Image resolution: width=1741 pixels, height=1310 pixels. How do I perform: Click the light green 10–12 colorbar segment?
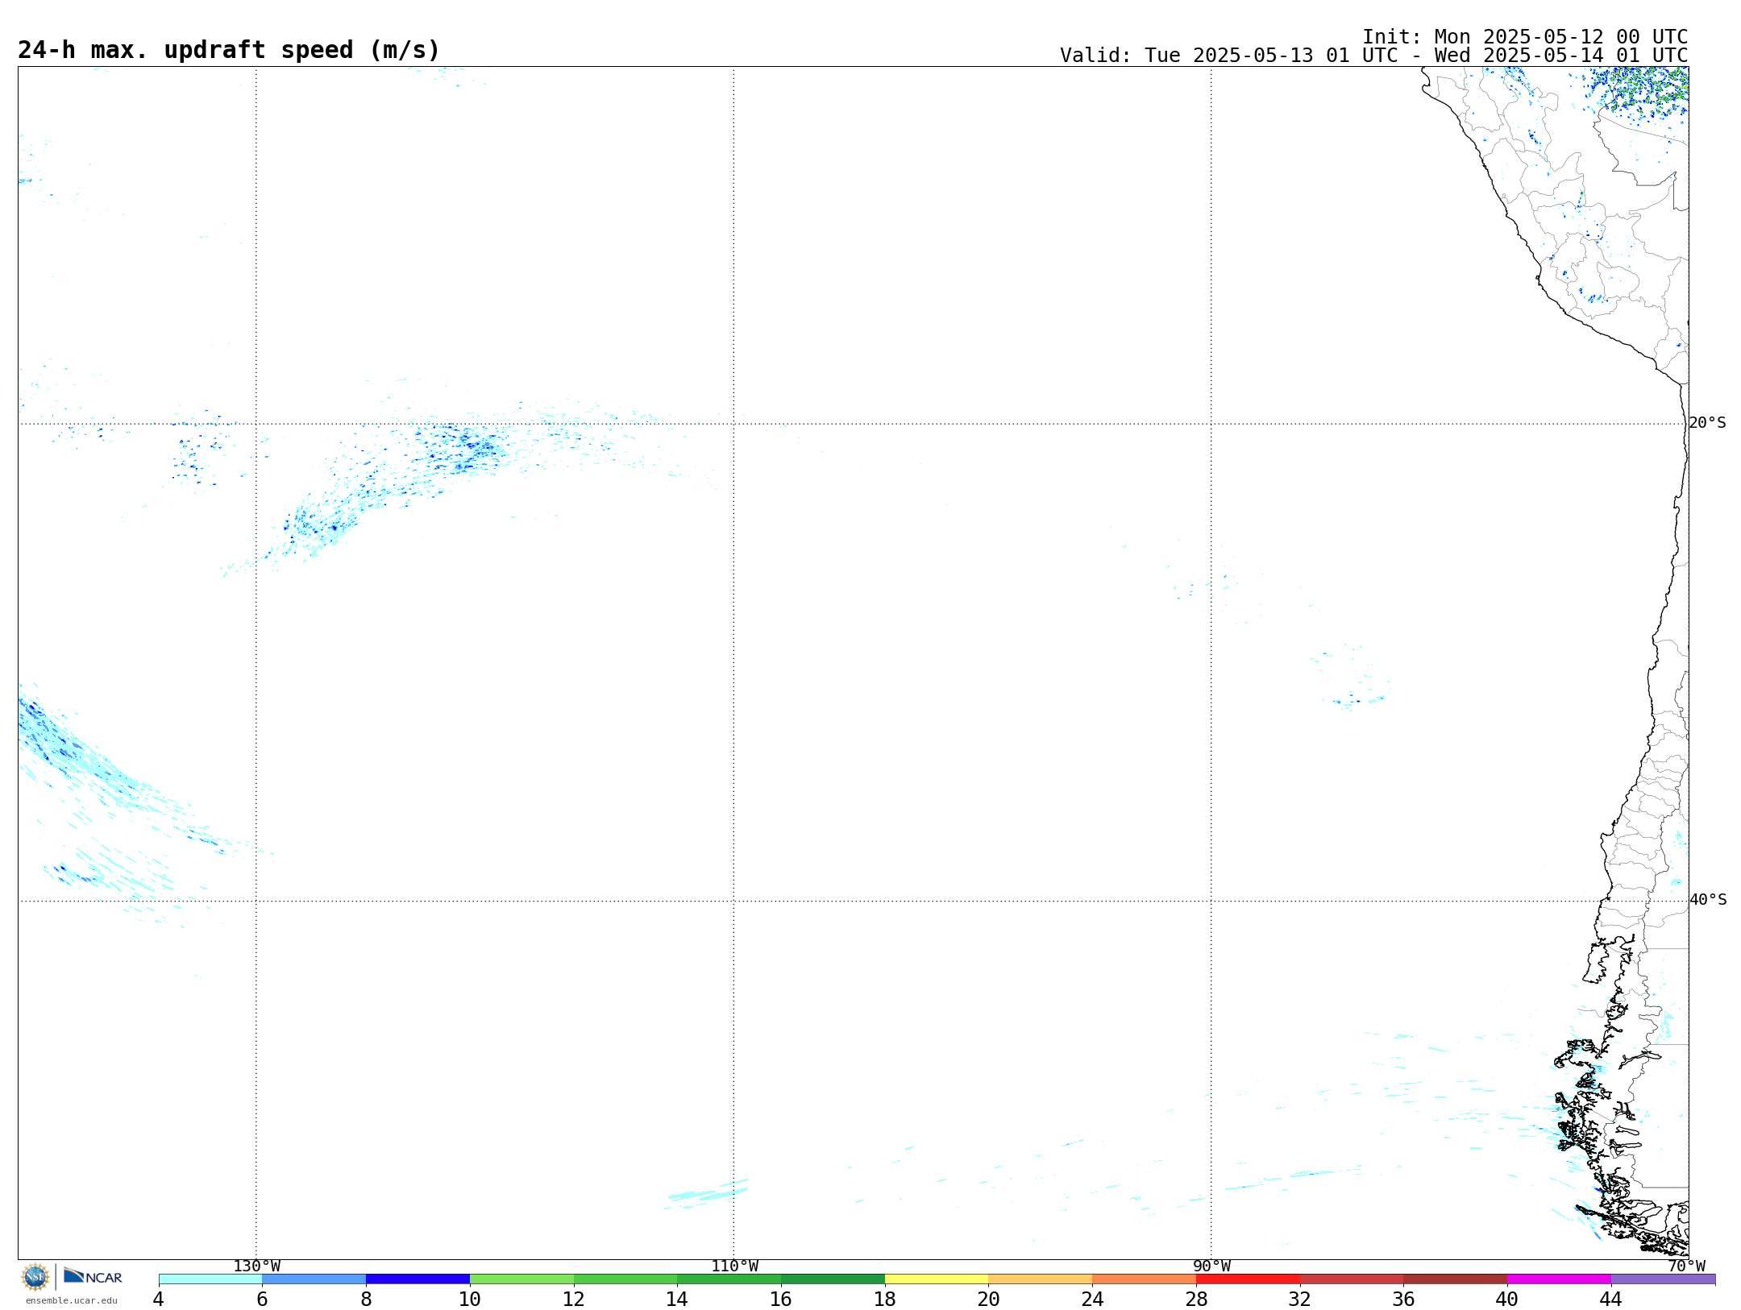tap(521, 1279)
